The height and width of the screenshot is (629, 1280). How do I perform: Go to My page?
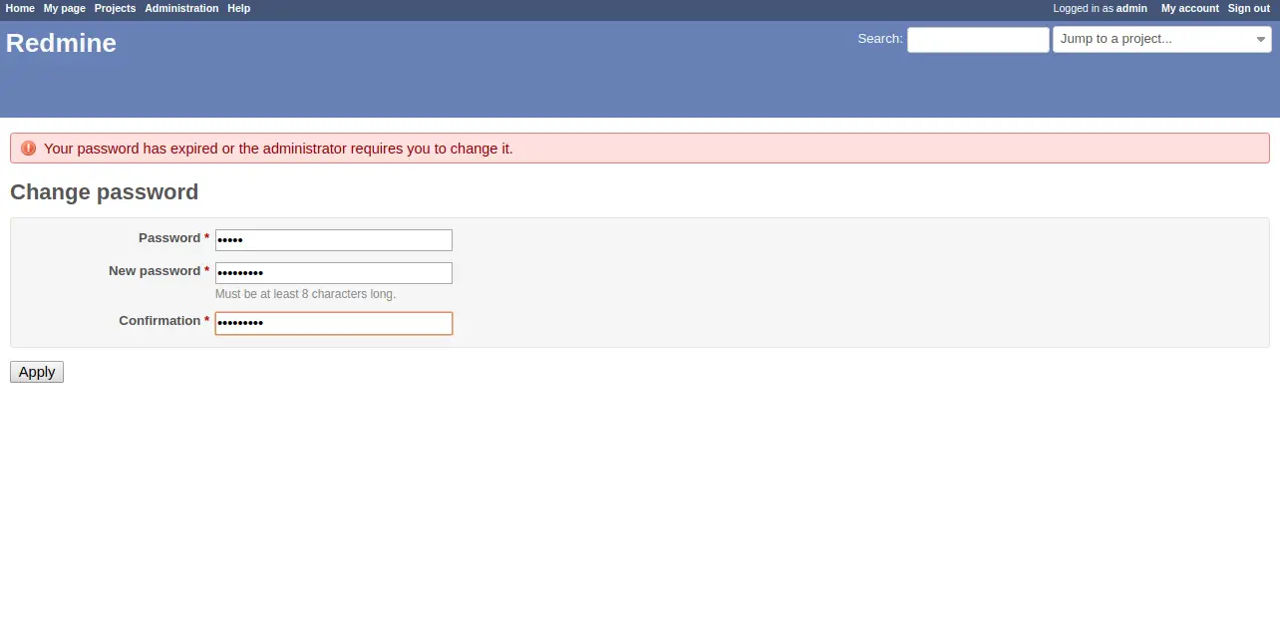tap(65, 8)
